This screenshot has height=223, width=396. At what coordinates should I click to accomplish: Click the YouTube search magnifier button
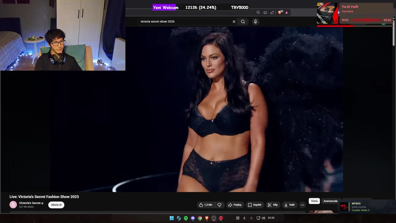point(243,22)
